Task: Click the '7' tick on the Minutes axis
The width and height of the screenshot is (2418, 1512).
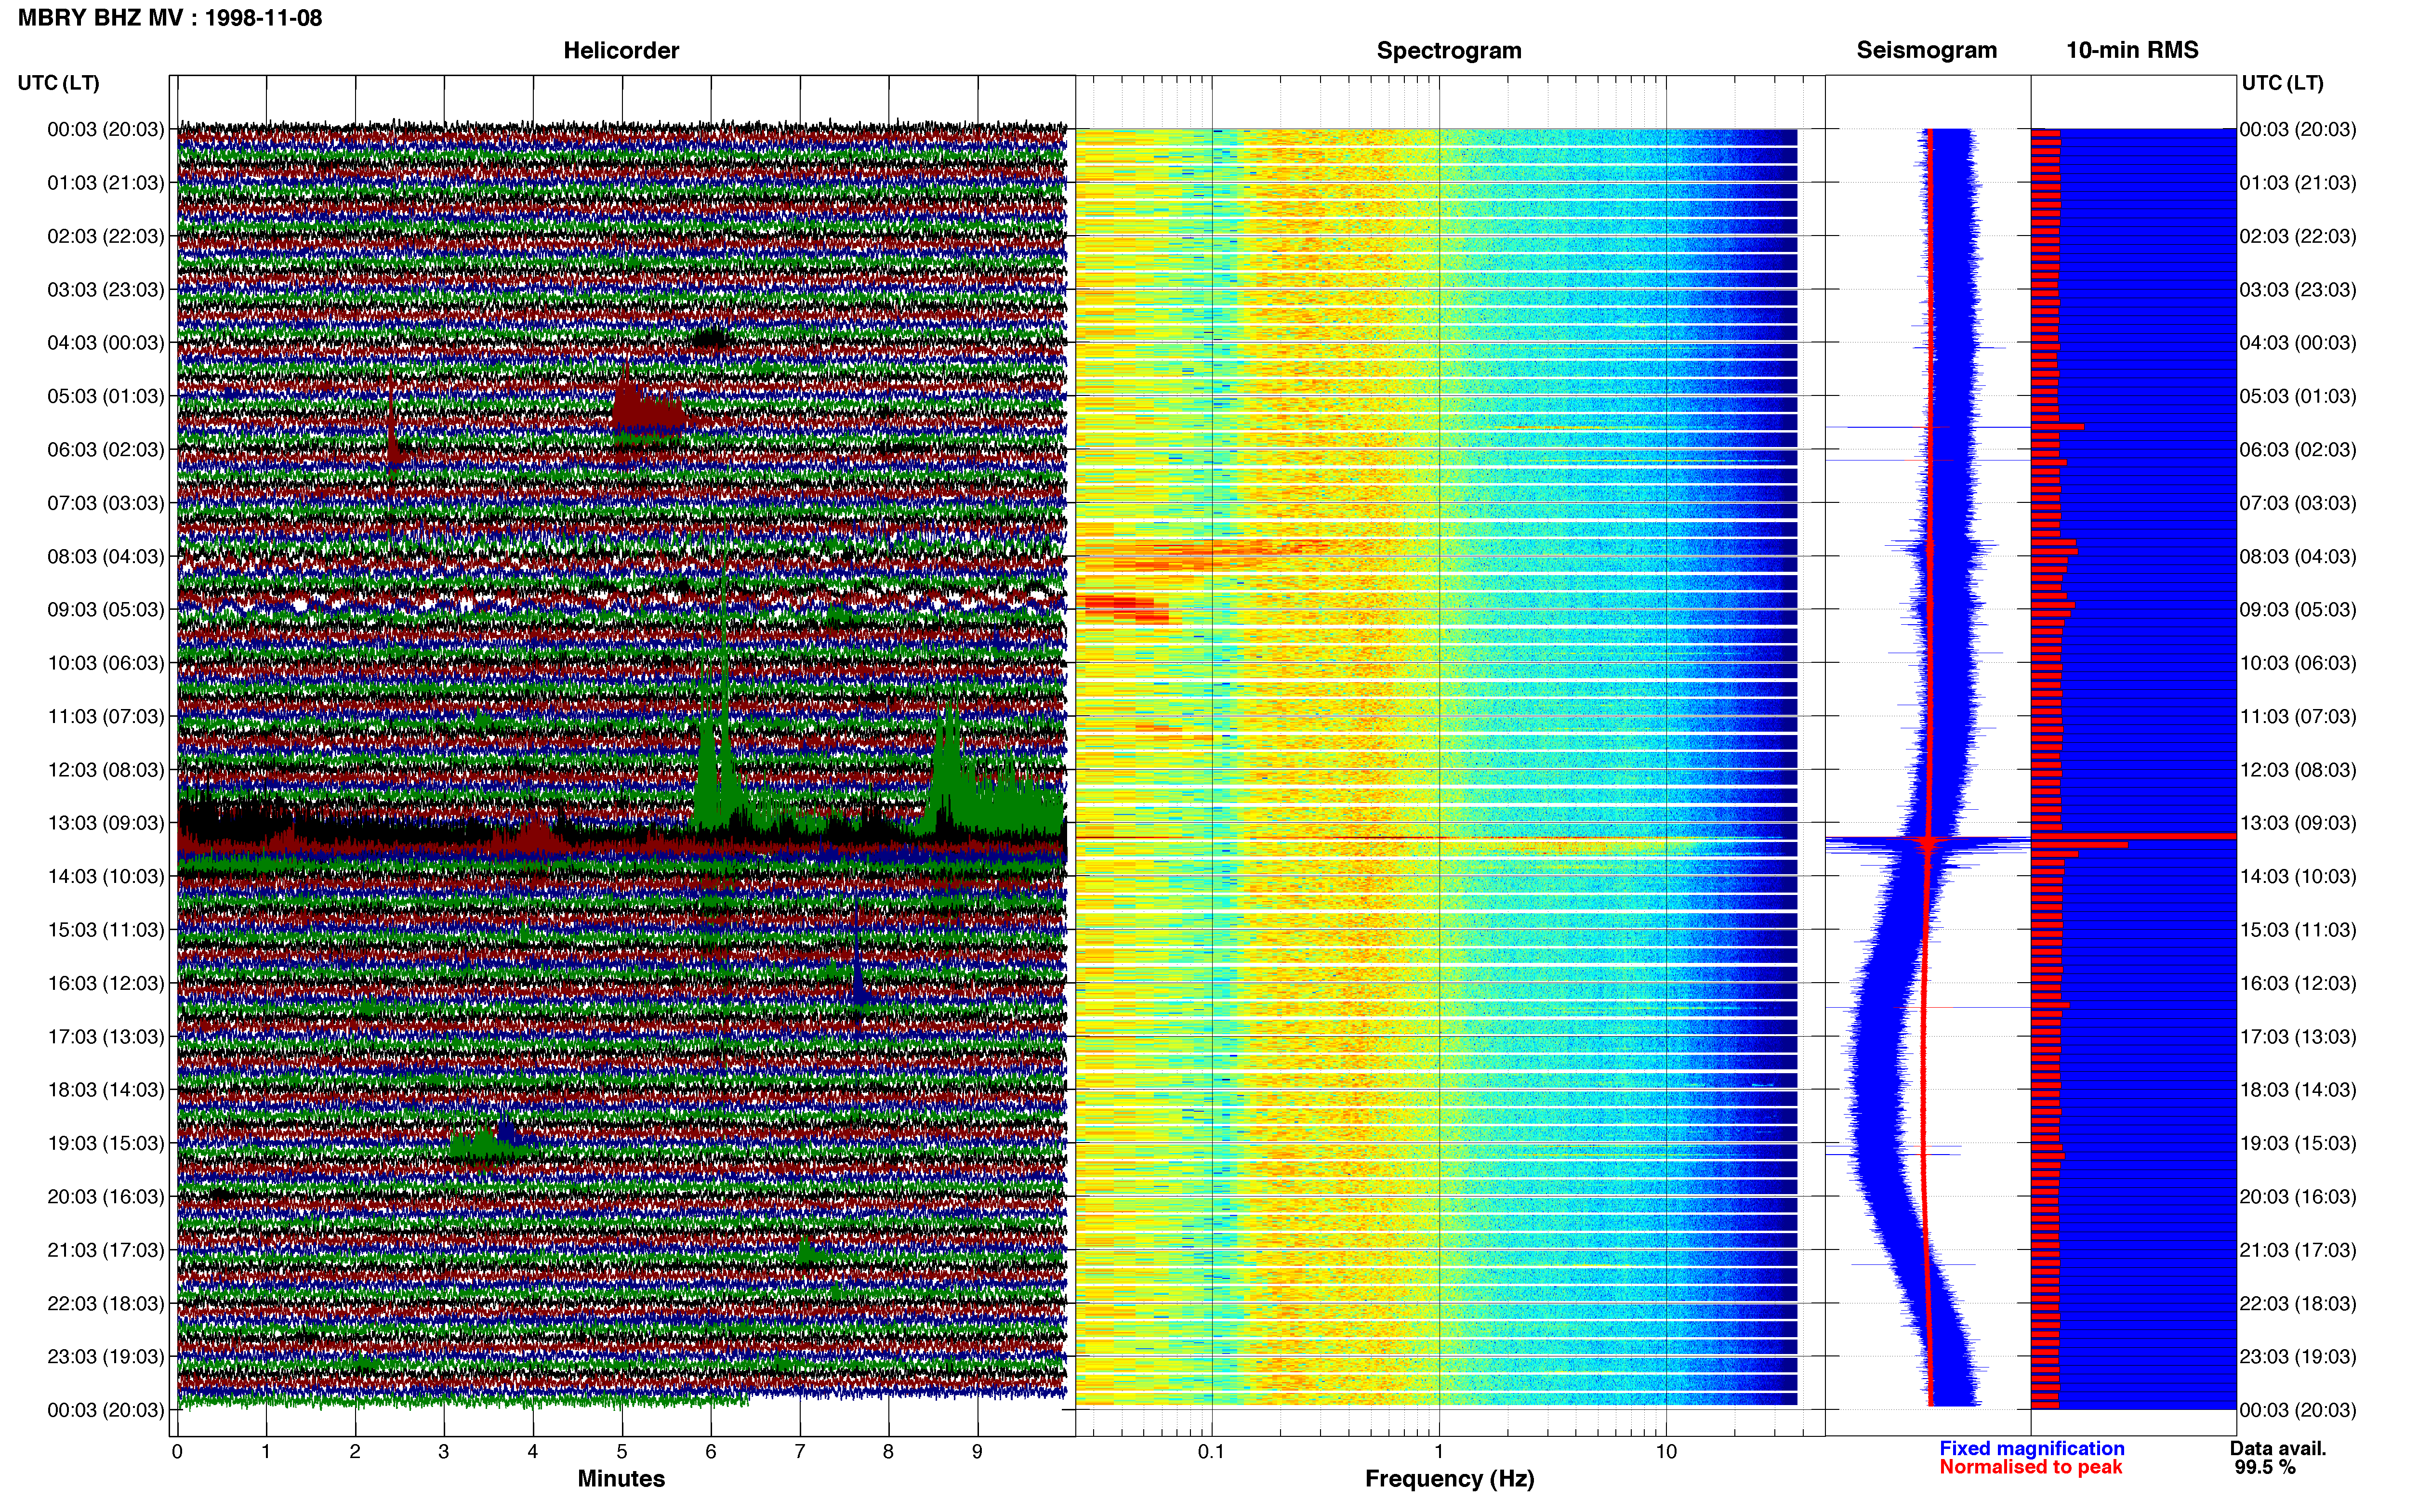Action: pos(800,1451)
